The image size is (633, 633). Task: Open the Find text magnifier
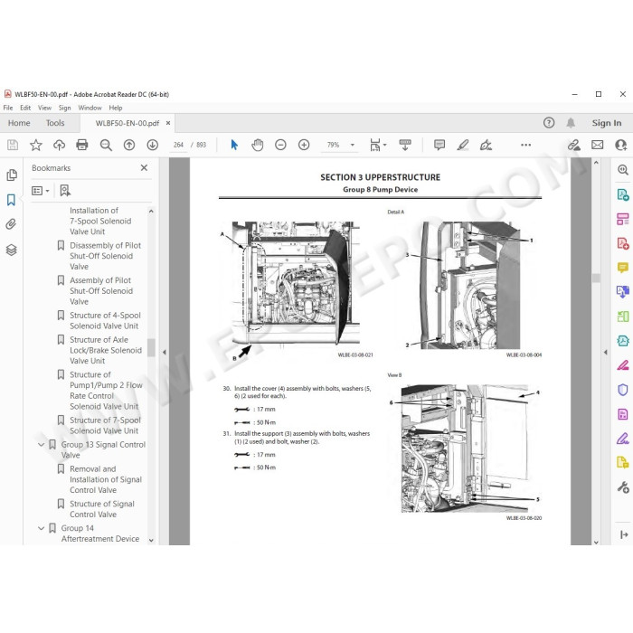[x=106, y=145]
